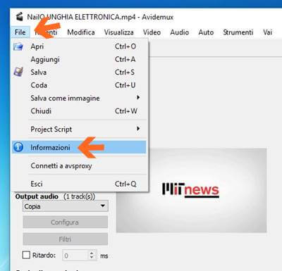This screenshot has width=282, height=271.
Task: Click the Ritardo ms value field
Action: point(75,256)
